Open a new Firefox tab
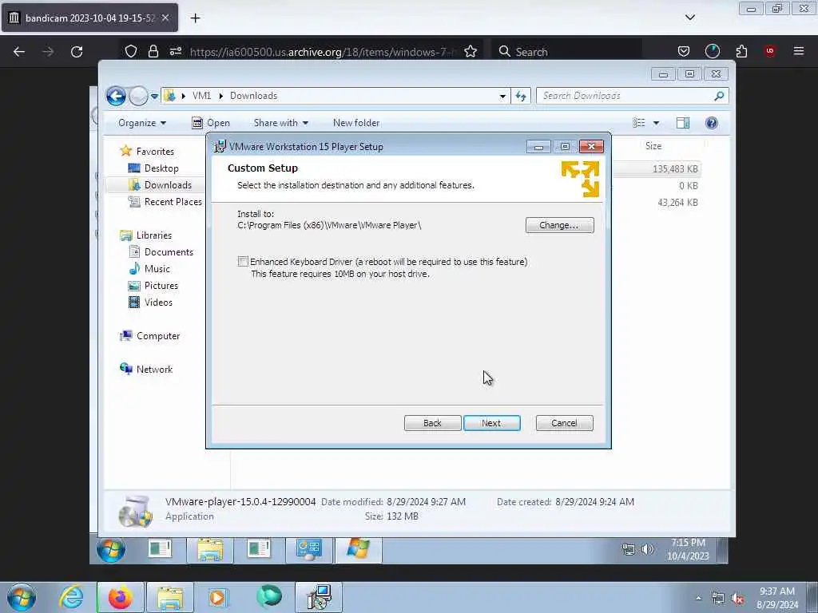818x613 pixels. point(195,18)
